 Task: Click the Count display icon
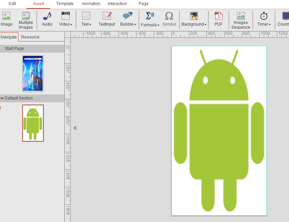click(286, 16)
